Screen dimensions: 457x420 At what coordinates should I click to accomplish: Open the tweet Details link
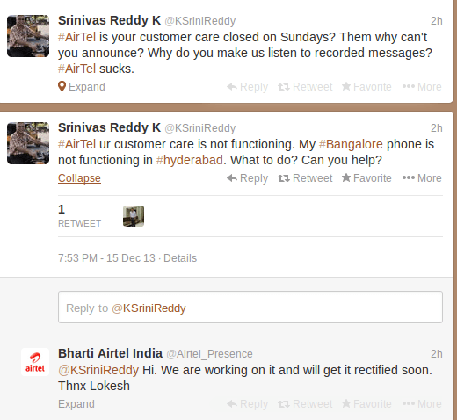[x=180, y=258]
